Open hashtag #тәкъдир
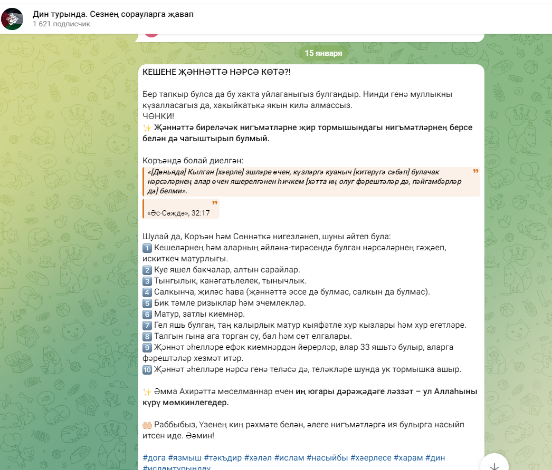552x470 pixels. tap(223, 458)
